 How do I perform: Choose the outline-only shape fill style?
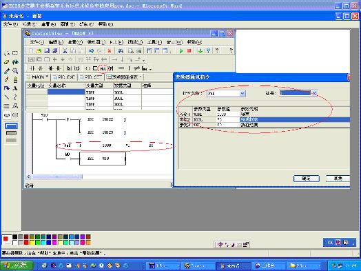coord(11,126)
